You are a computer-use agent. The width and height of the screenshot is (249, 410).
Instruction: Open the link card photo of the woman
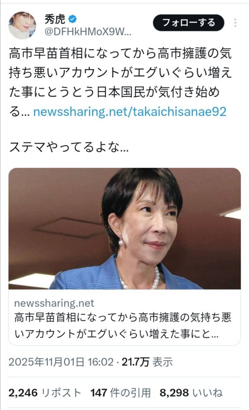coord(124,228)
